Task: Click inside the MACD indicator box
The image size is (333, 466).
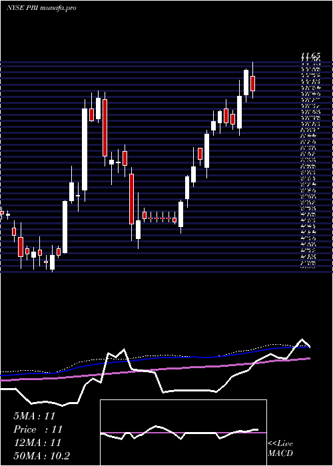Action: click(183, 433)
